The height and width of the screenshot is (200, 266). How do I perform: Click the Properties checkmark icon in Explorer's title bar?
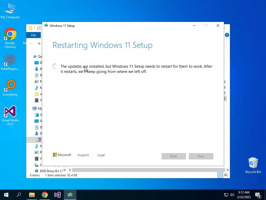click(x=39, y=28)
